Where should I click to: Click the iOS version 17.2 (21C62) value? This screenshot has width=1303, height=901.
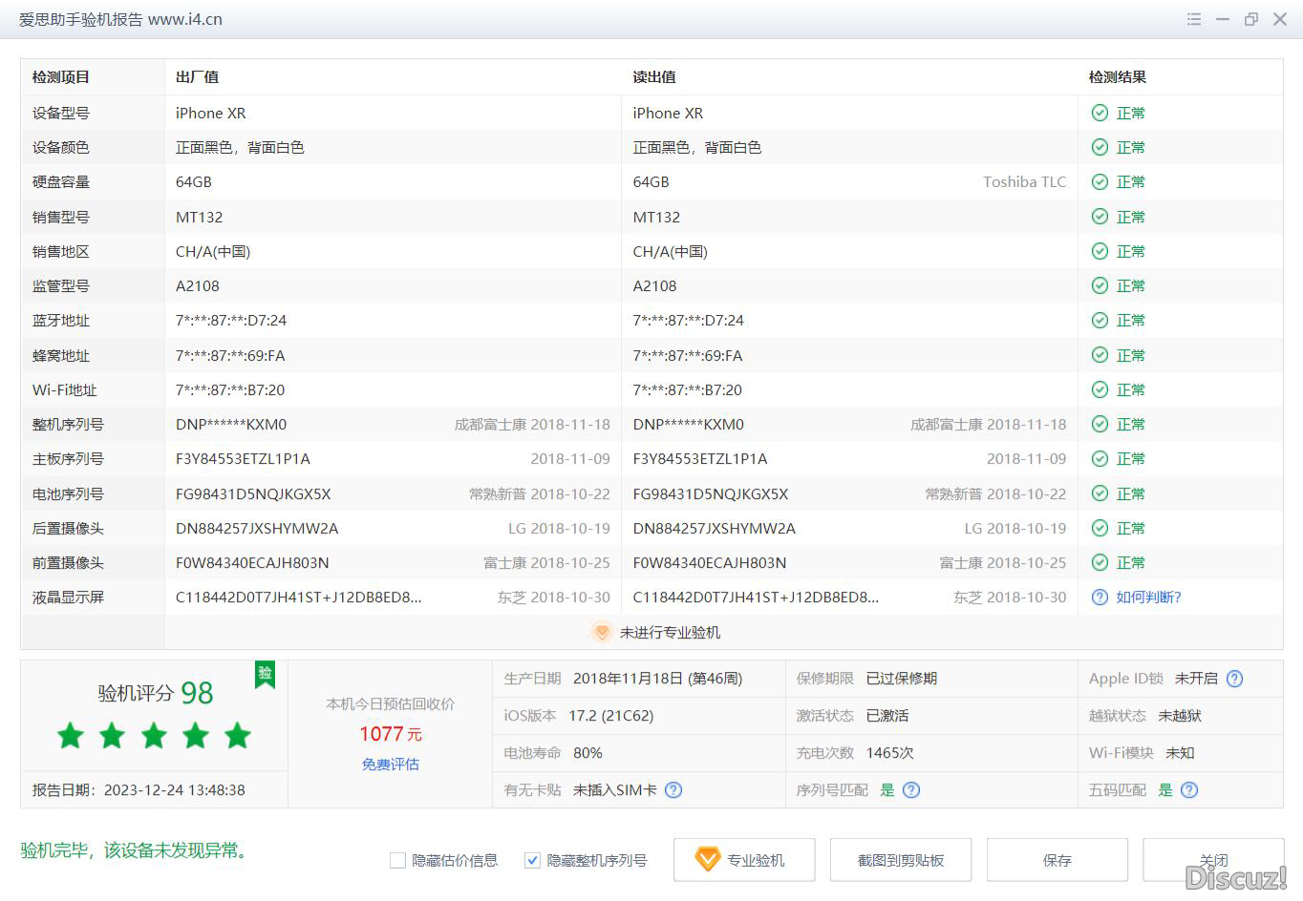[611, 716]
